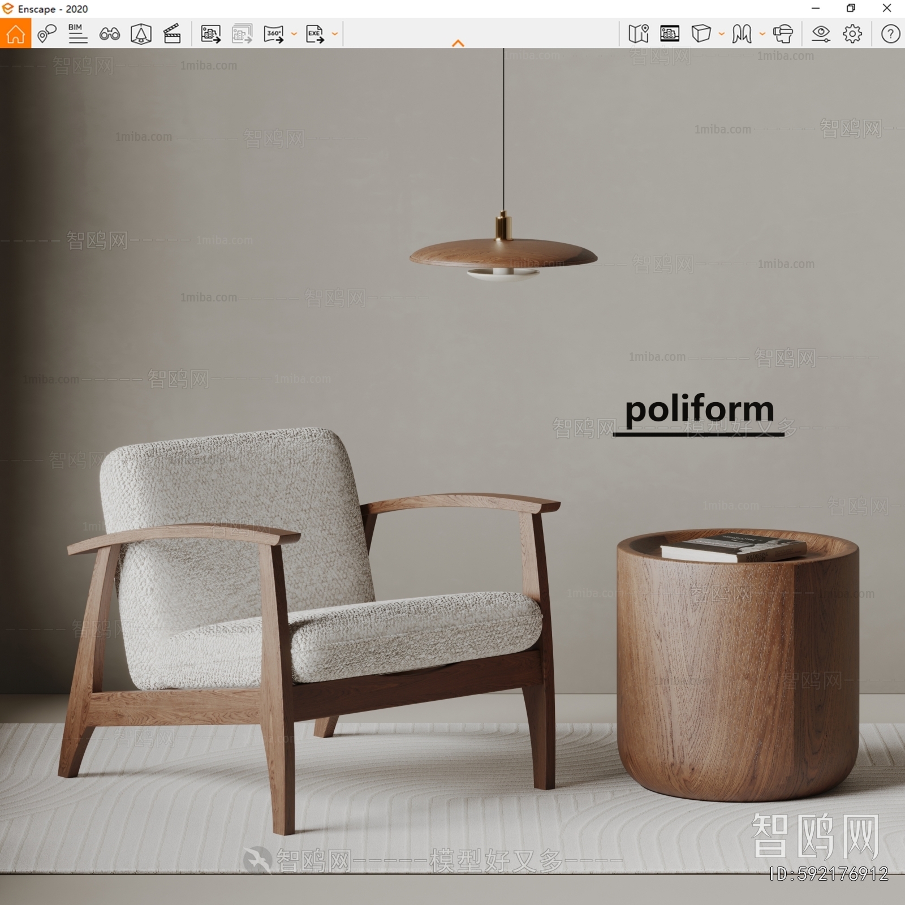Expand the projection cube dropdown arrow
905x905 pixels.
coord(722,34)
